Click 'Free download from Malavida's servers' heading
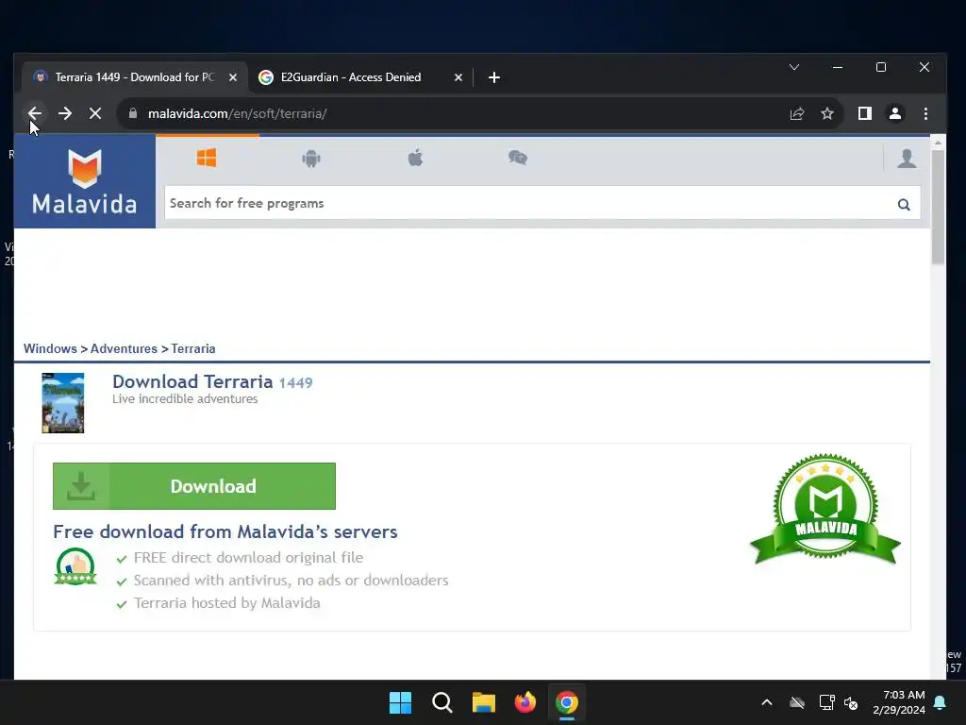 [x=225, y=531]
